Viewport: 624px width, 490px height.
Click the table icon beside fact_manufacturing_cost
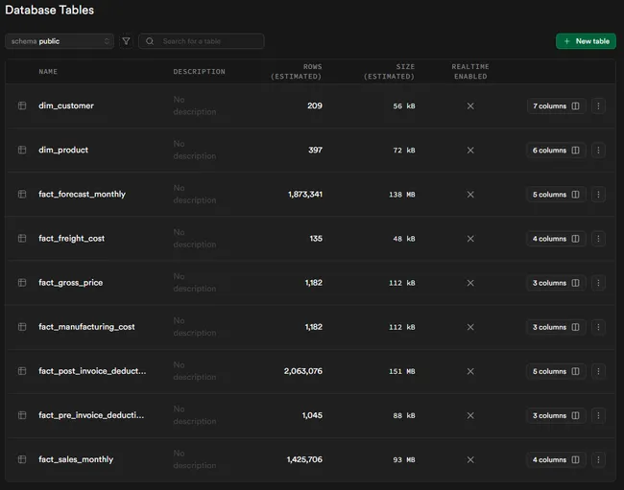click(22, 327)
